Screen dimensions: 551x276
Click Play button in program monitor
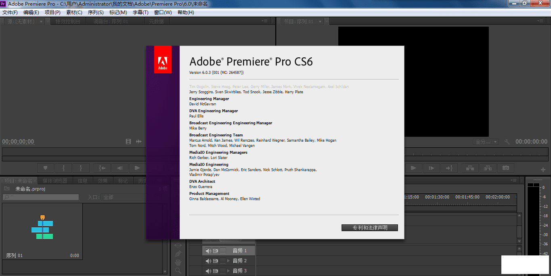coord(413,168)
